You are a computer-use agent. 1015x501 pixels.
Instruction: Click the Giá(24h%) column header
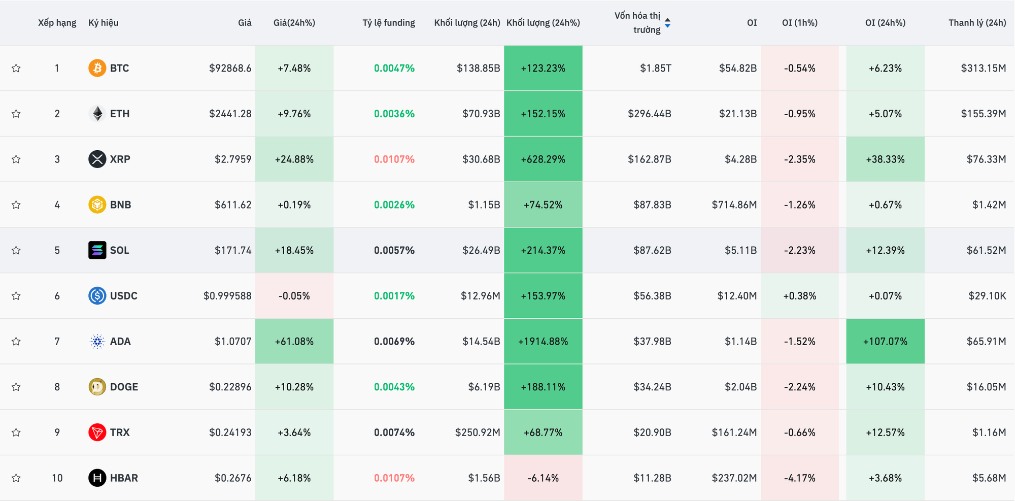coord(294,23)
